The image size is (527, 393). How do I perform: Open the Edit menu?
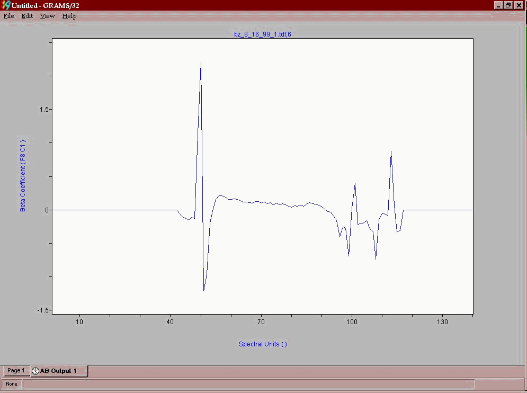[x=26, y=16]
